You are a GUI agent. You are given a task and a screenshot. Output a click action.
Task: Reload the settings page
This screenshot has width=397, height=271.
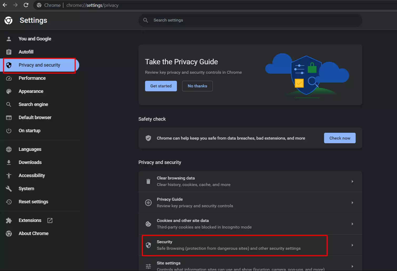point(26,5)
